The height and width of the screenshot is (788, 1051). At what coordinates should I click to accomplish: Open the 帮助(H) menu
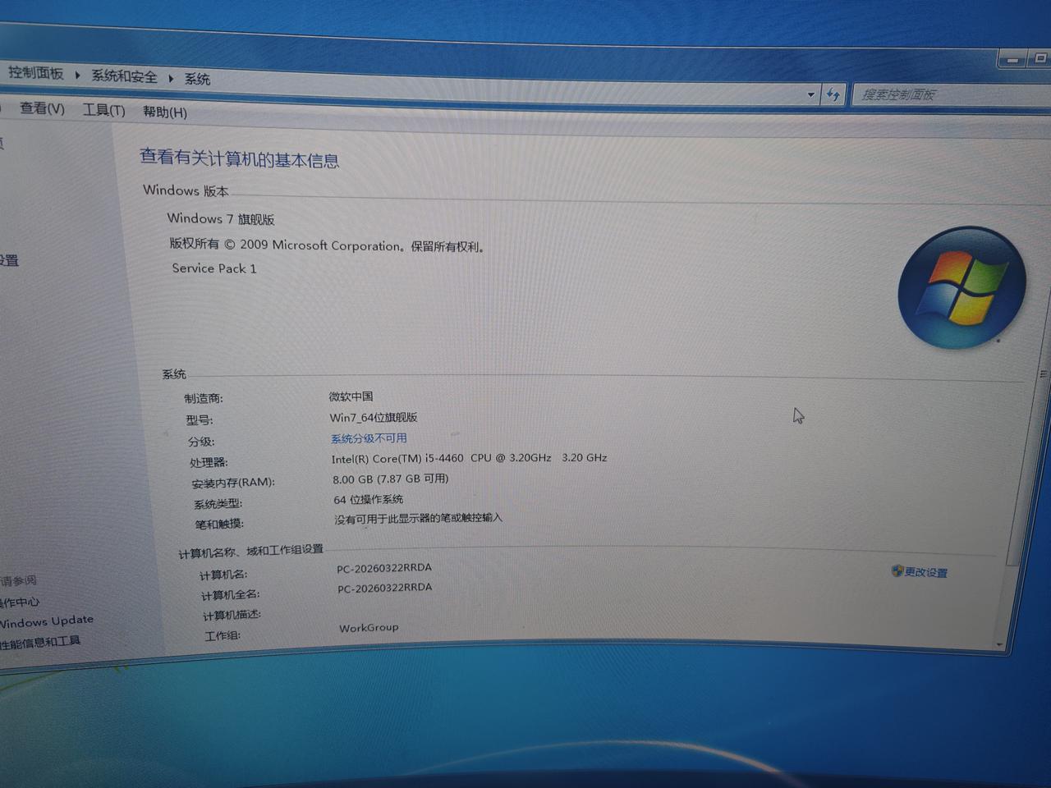pos(165,112)
